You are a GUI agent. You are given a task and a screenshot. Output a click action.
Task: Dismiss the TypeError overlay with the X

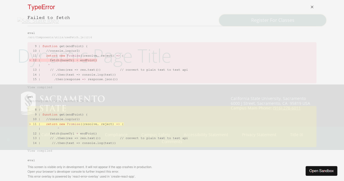[312, 7]
